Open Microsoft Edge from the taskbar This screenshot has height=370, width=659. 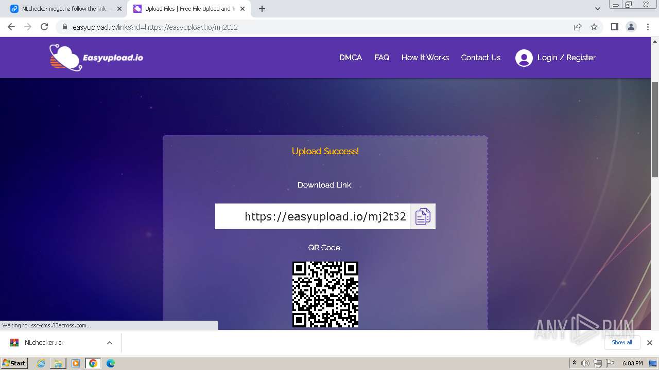pos(111,363)
